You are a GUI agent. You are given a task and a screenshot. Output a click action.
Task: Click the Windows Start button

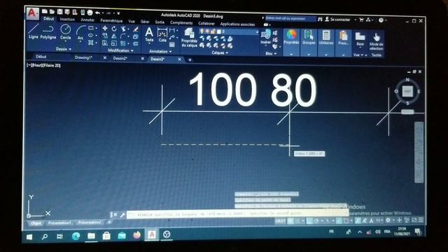[29, 237]
